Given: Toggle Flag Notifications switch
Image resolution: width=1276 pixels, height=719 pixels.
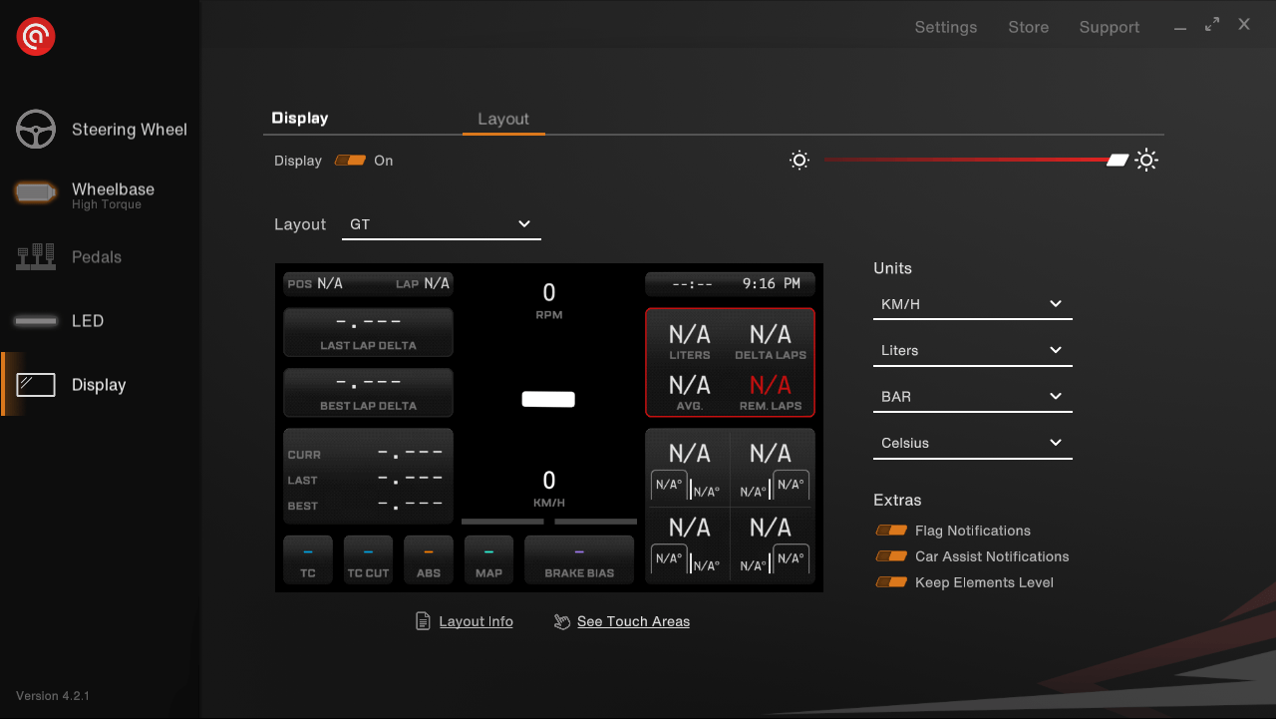Looking at the screenshot, I should pyautogui.click(x=891, y=531).
